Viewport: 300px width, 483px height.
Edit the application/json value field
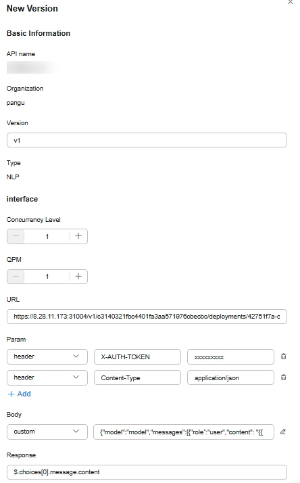click(x=230, y=377)
